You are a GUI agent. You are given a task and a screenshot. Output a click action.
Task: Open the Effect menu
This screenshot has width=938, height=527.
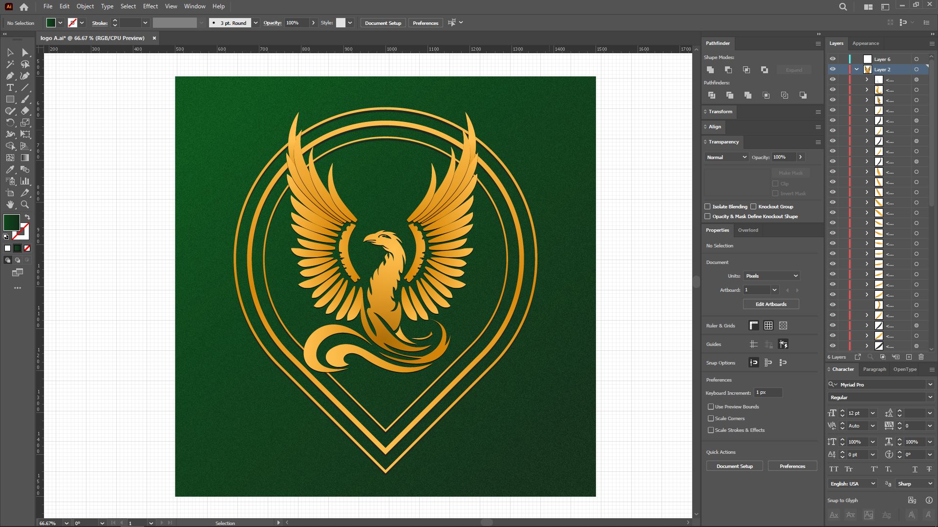coord(150,6)
